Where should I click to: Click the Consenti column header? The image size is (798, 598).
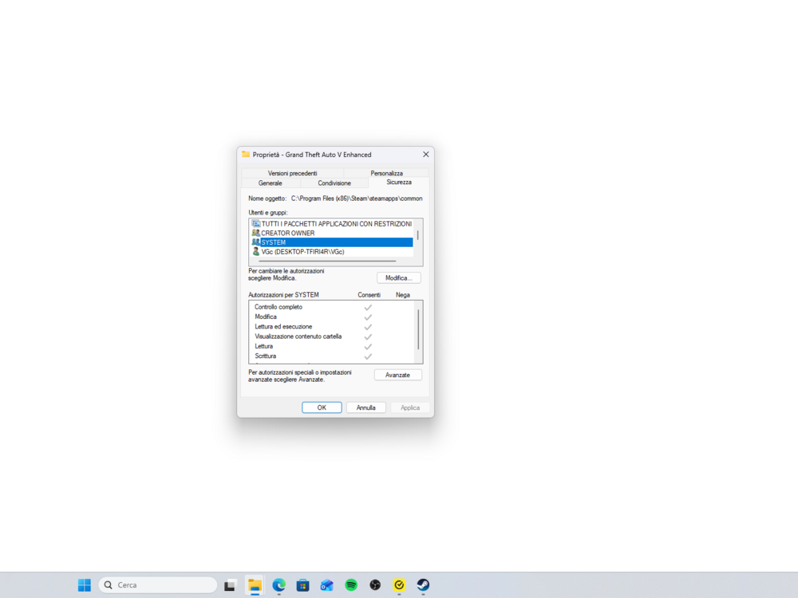(369, 295)
